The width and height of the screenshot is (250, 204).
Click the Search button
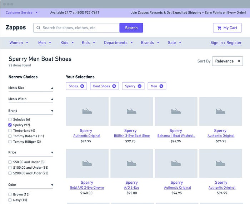tap(131, 28)
